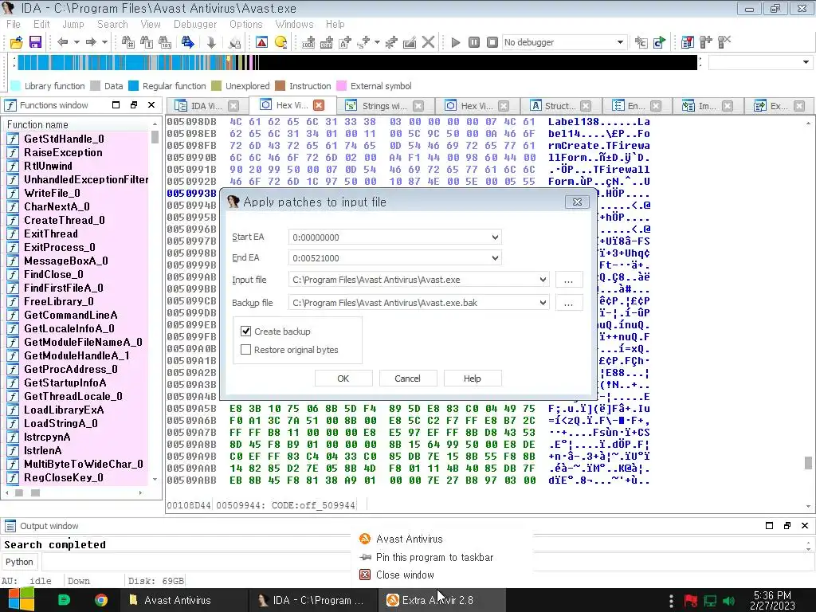
Task: Open the empty dropdown right of navigation band
Action: click(806, 62)
